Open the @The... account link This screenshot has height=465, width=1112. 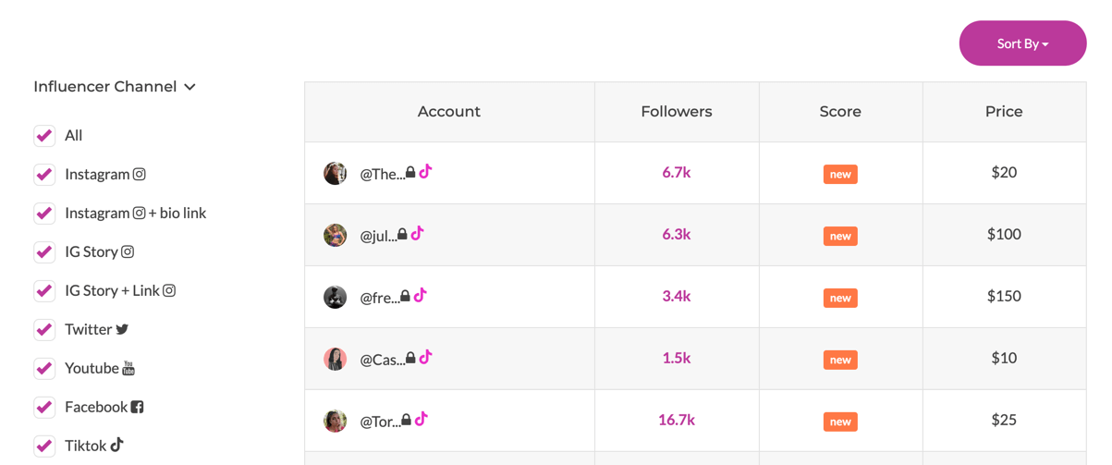tap(382, 174)
